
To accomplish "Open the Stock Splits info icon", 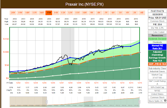I will [x=165, y=101].
